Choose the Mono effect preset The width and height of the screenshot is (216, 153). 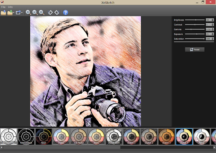pyautogui.click(x=96, y=136)
